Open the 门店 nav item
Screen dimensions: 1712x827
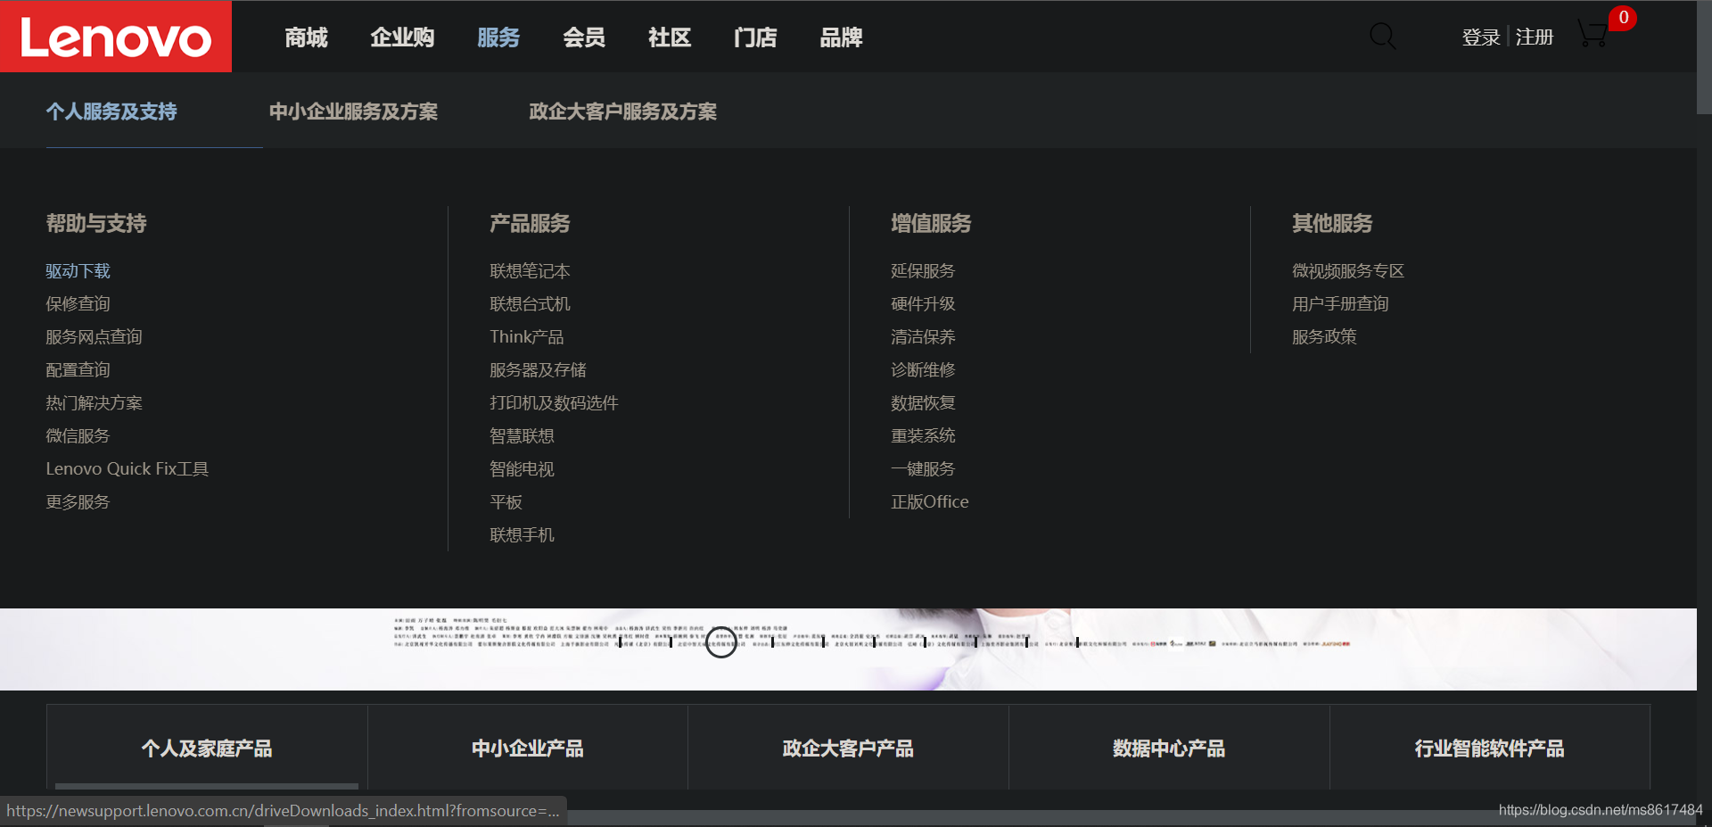pyautogui.click(x=755, y=37)
